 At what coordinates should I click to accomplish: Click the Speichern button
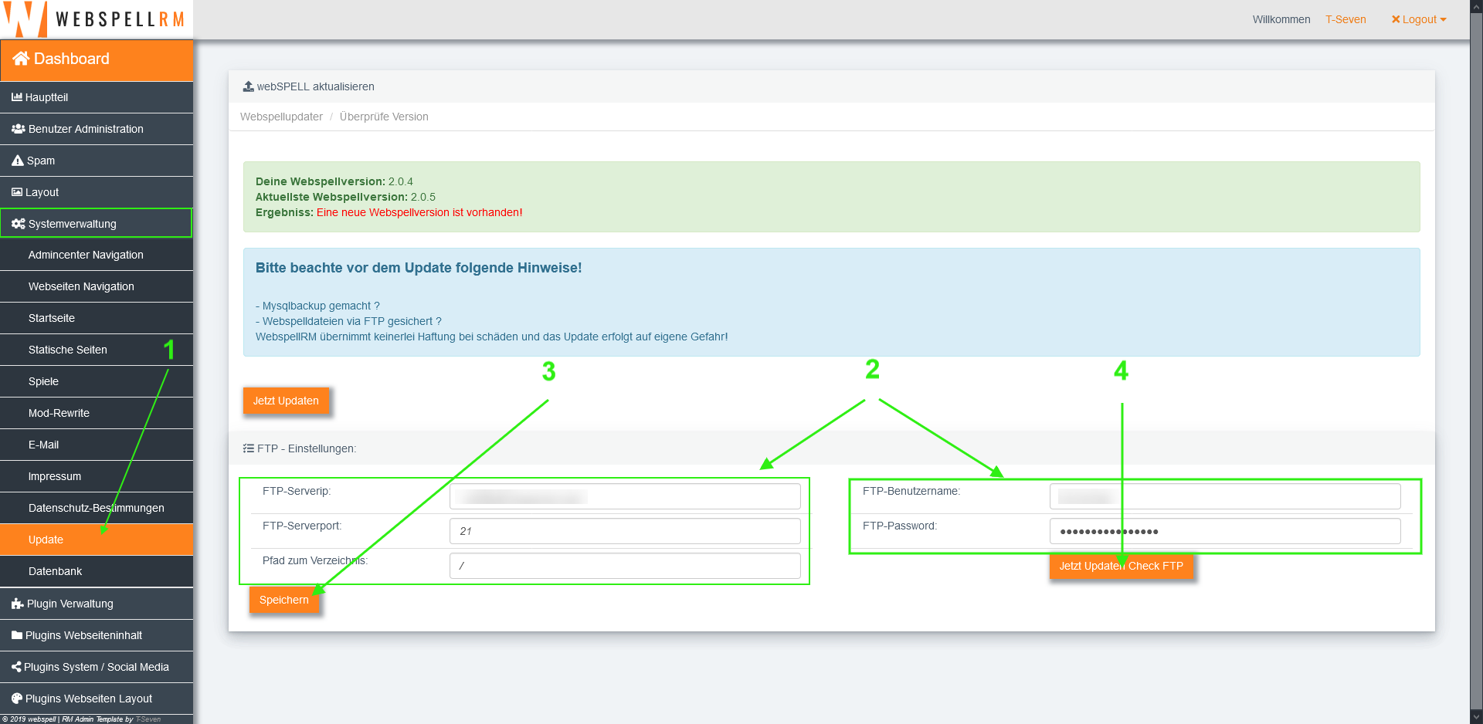coord(284,600)
